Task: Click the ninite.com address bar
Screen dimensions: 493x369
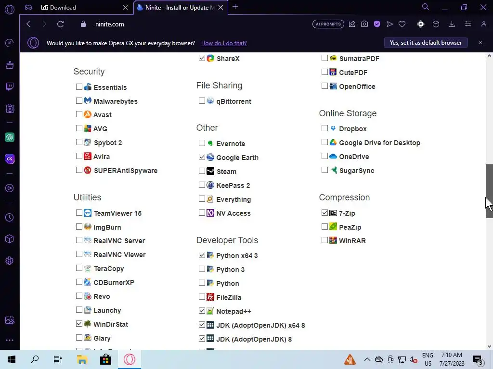Action: (109, 24)
